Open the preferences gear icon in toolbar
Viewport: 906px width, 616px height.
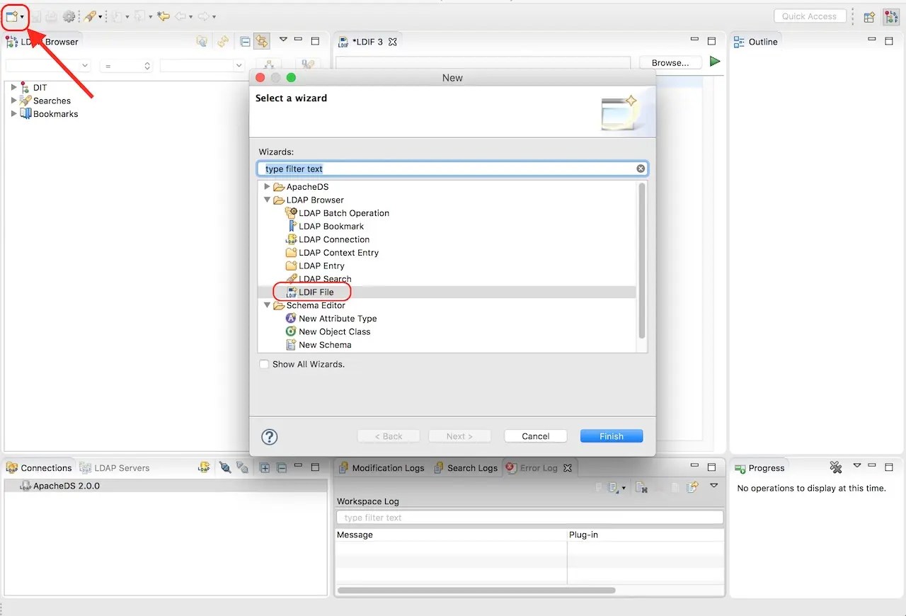pyautogui.click(x=68, y=16)
